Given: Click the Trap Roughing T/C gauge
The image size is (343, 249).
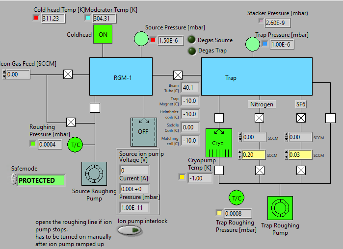Looking at the screenshot, I should (x=237, y=198).
